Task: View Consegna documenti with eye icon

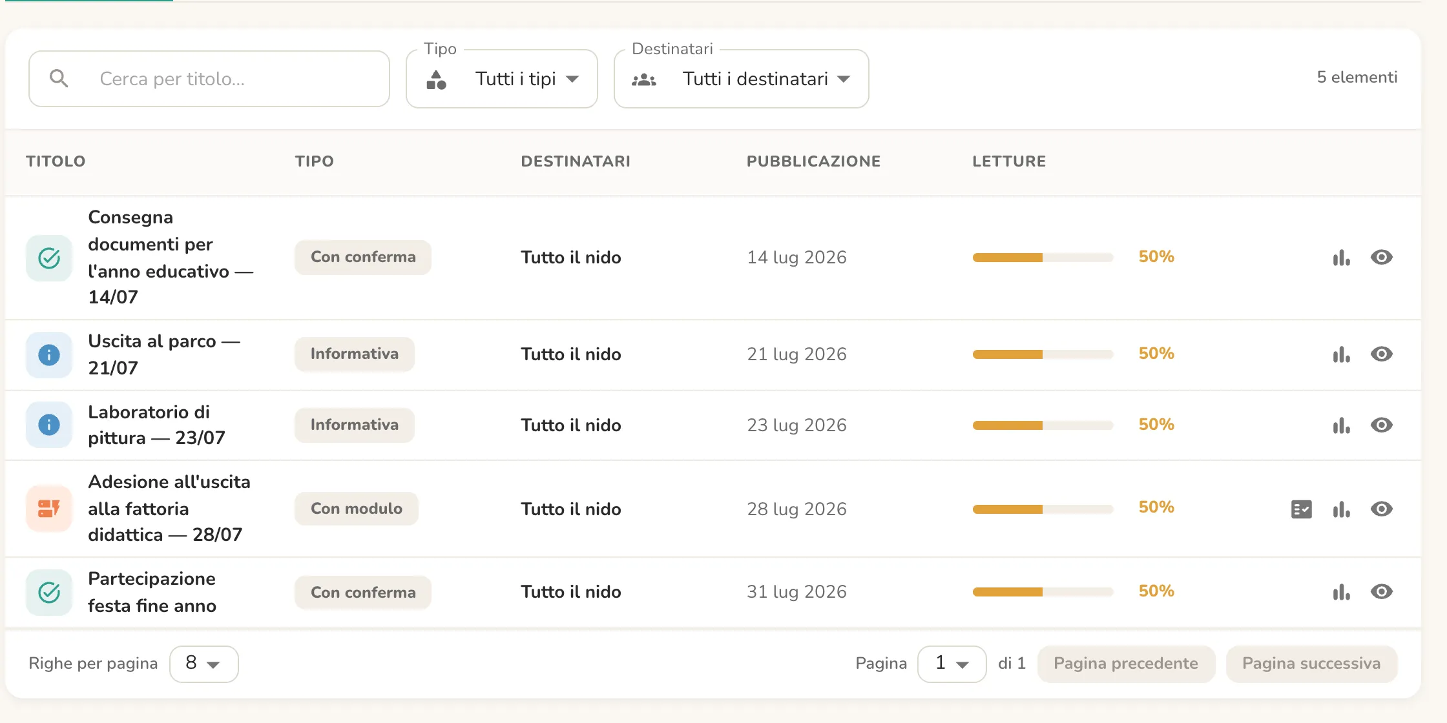Action: pos(1381,258)
